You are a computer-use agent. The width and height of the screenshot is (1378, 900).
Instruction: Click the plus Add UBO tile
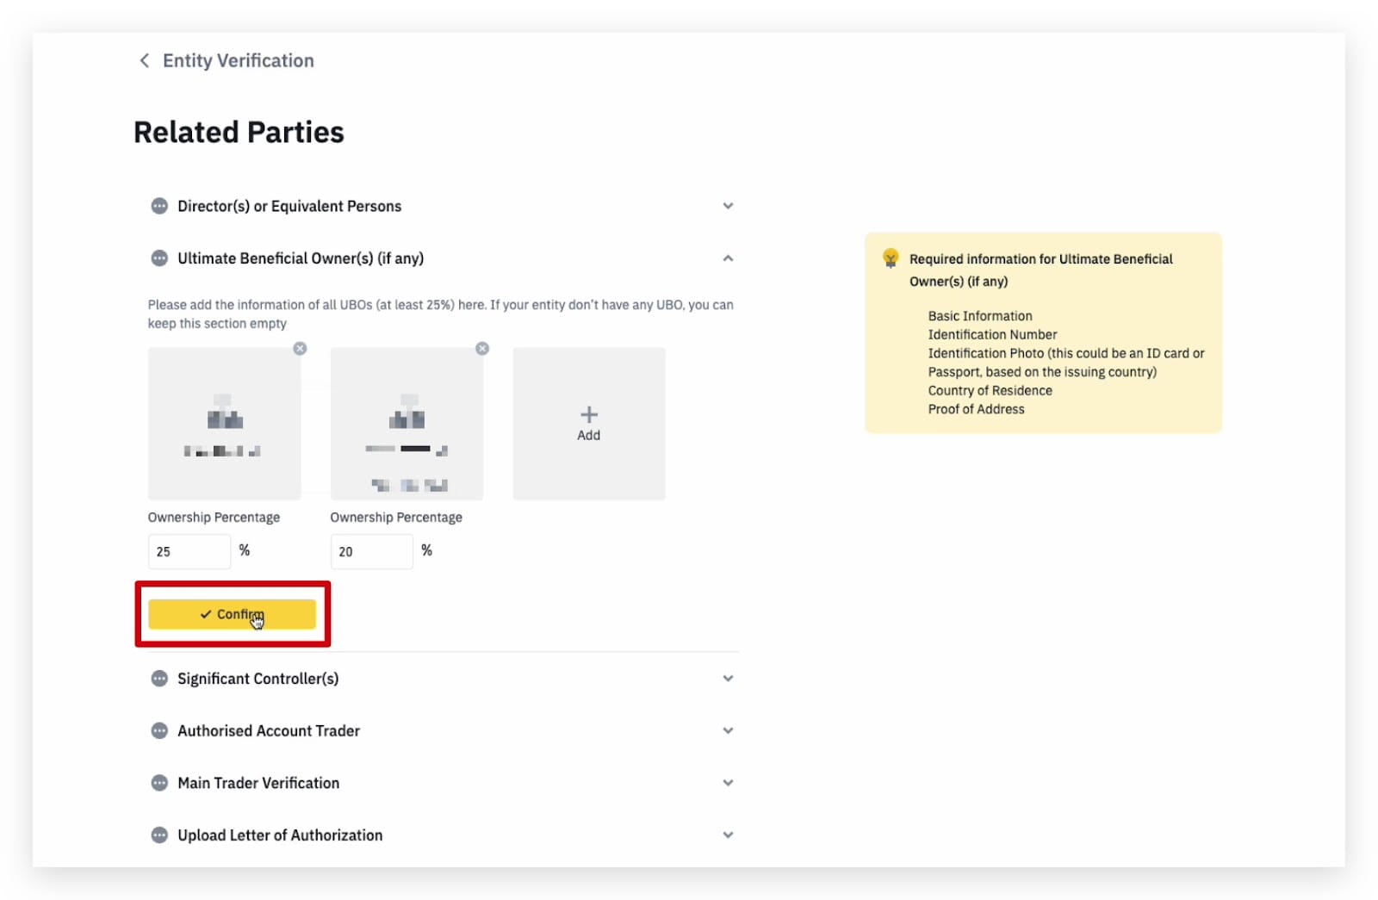coord(589,424)
